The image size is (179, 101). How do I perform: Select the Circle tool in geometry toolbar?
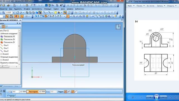point(74,17)
